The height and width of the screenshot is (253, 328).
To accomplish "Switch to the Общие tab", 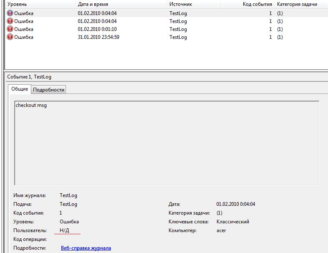I will coord(20,89).
